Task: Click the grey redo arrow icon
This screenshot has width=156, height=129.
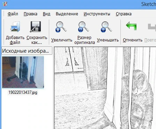Action: coord(152,26)
